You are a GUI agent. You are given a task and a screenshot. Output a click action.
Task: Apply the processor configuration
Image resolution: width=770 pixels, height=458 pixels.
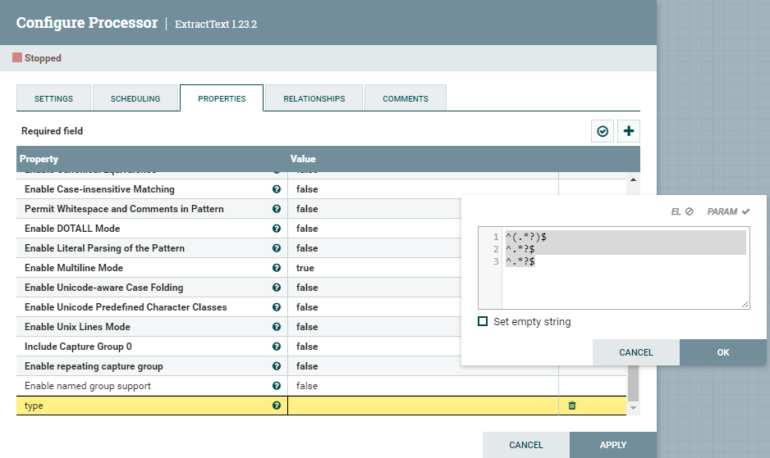[613, 445]
